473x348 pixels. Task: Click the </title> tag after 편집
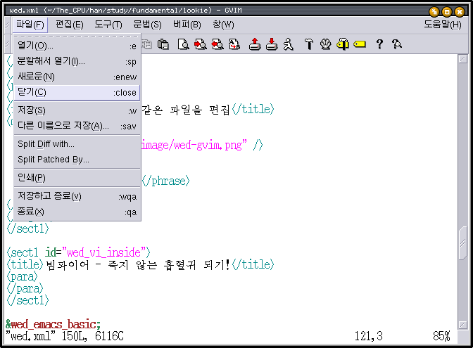pos(253,110)
